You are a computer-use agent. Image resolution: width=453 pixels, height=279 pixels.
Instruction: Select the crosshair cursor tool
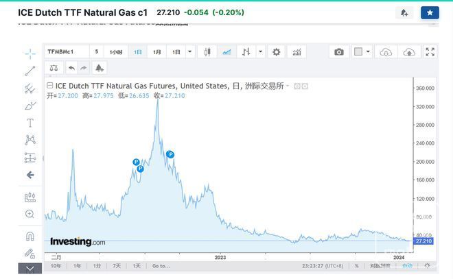30,52
